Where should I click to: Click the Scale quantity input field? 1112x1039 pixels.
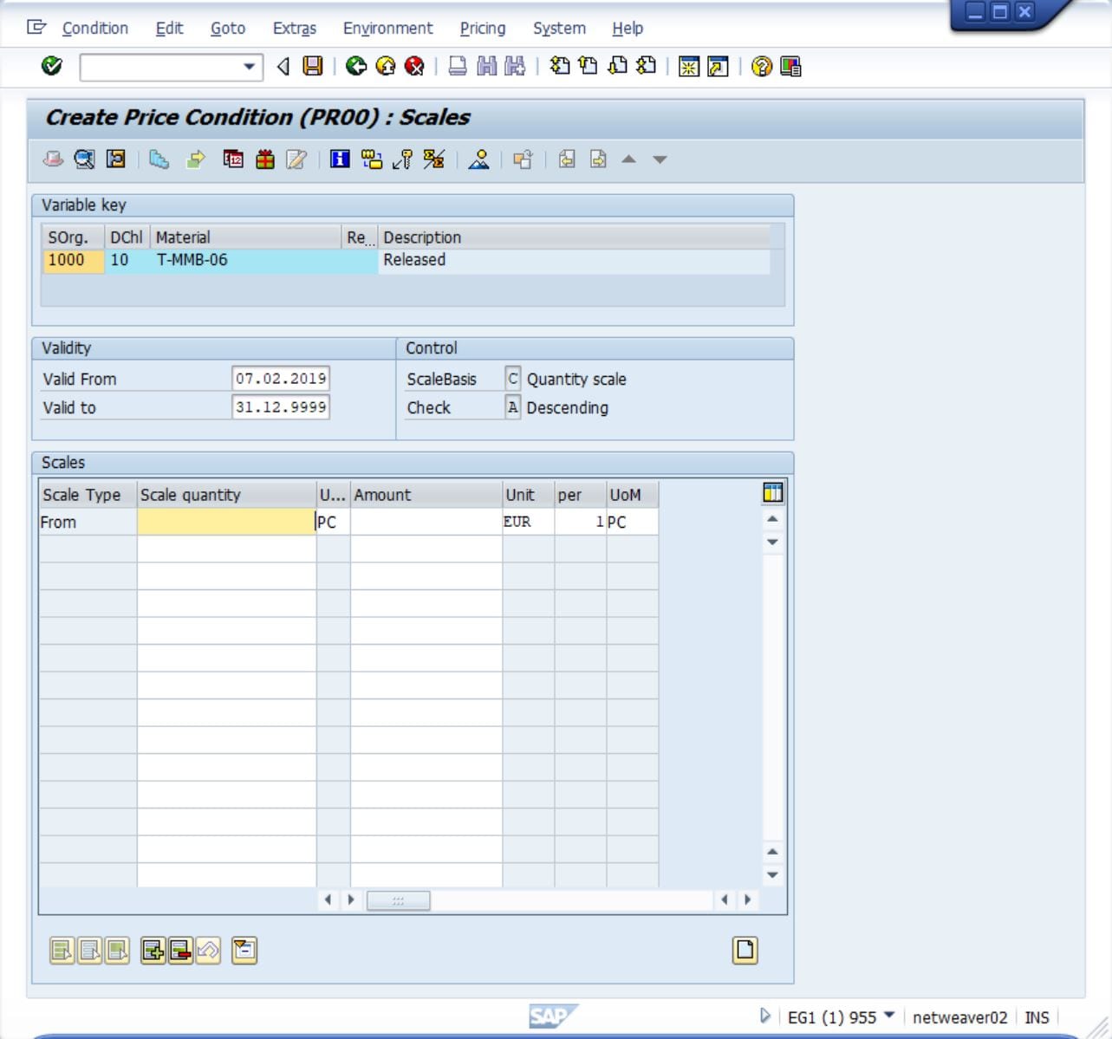click(x=226, y=522)
